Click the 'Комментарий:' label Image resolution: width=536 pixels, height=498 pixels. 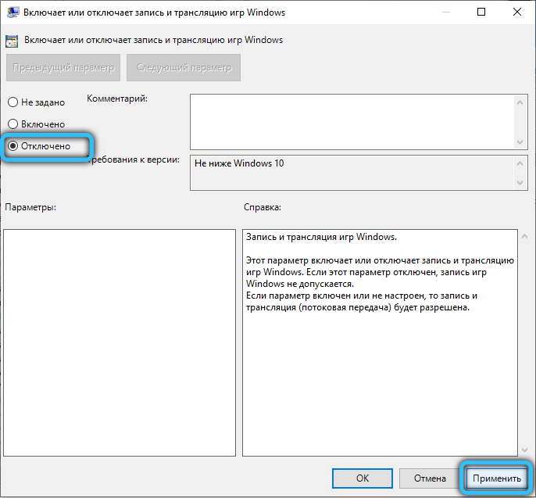tap(117, 99)
